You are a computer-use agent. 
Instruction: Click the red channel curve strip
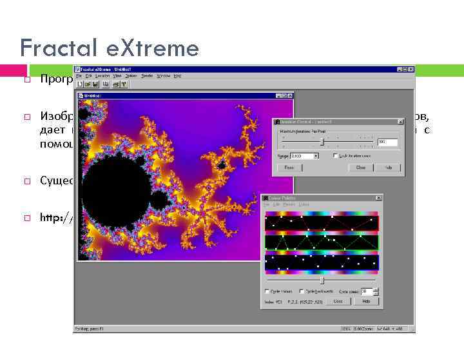pos(322,224)
